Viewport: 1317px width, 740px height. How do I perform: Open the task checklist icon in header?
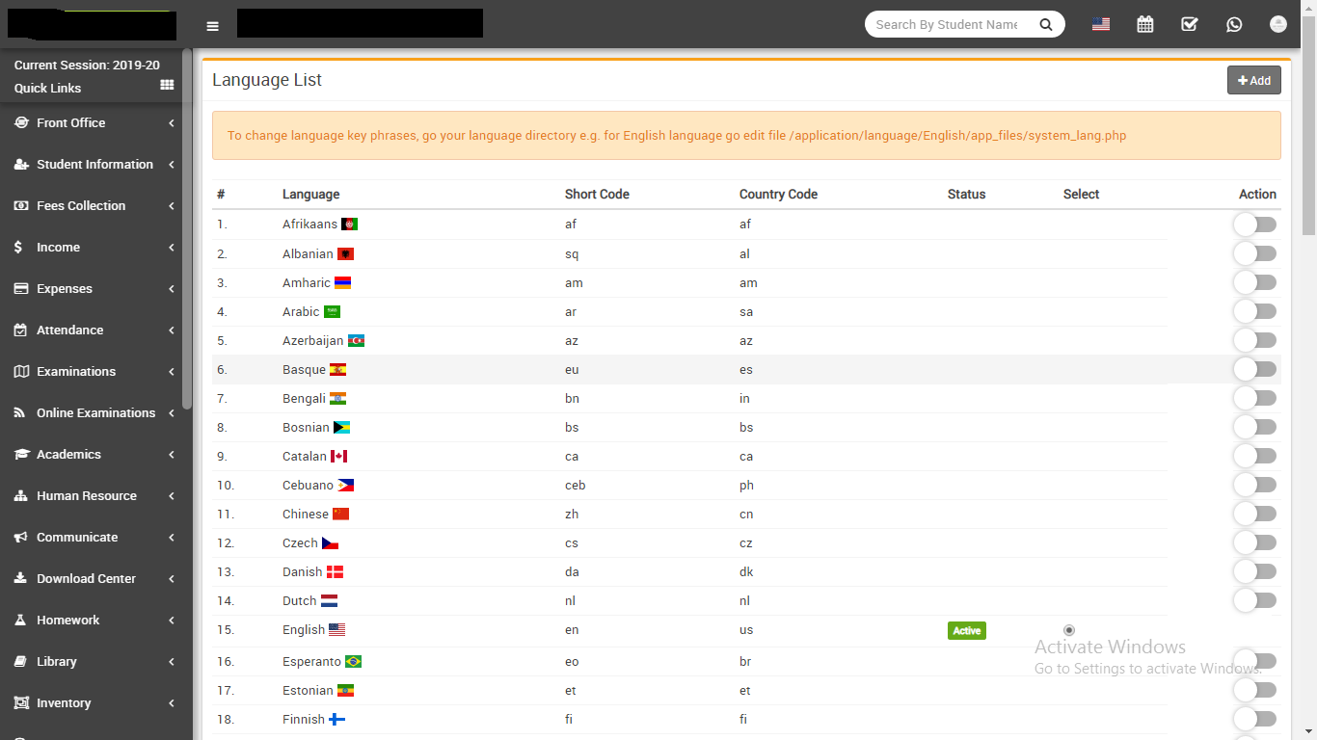(1190, 25)
